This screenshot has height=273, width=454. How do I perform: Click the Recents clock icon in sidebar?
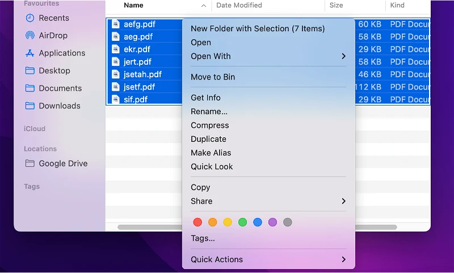30,18
